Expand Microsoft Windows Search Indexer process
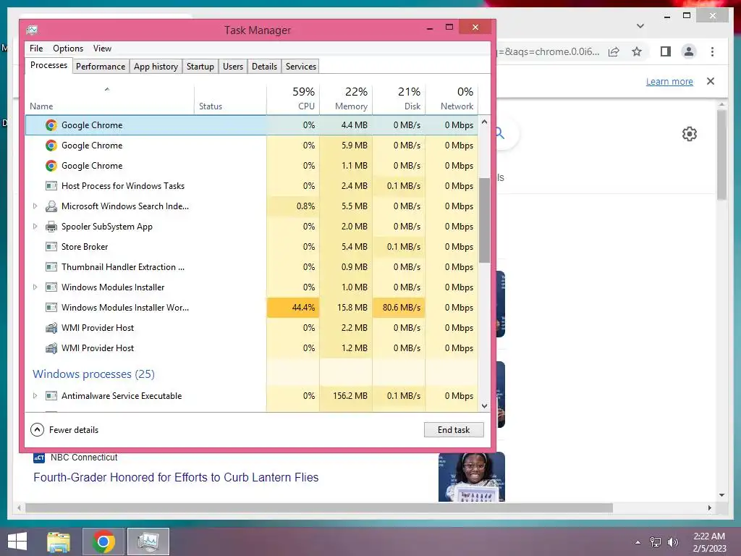741x556 pixels. coord(35,206)
